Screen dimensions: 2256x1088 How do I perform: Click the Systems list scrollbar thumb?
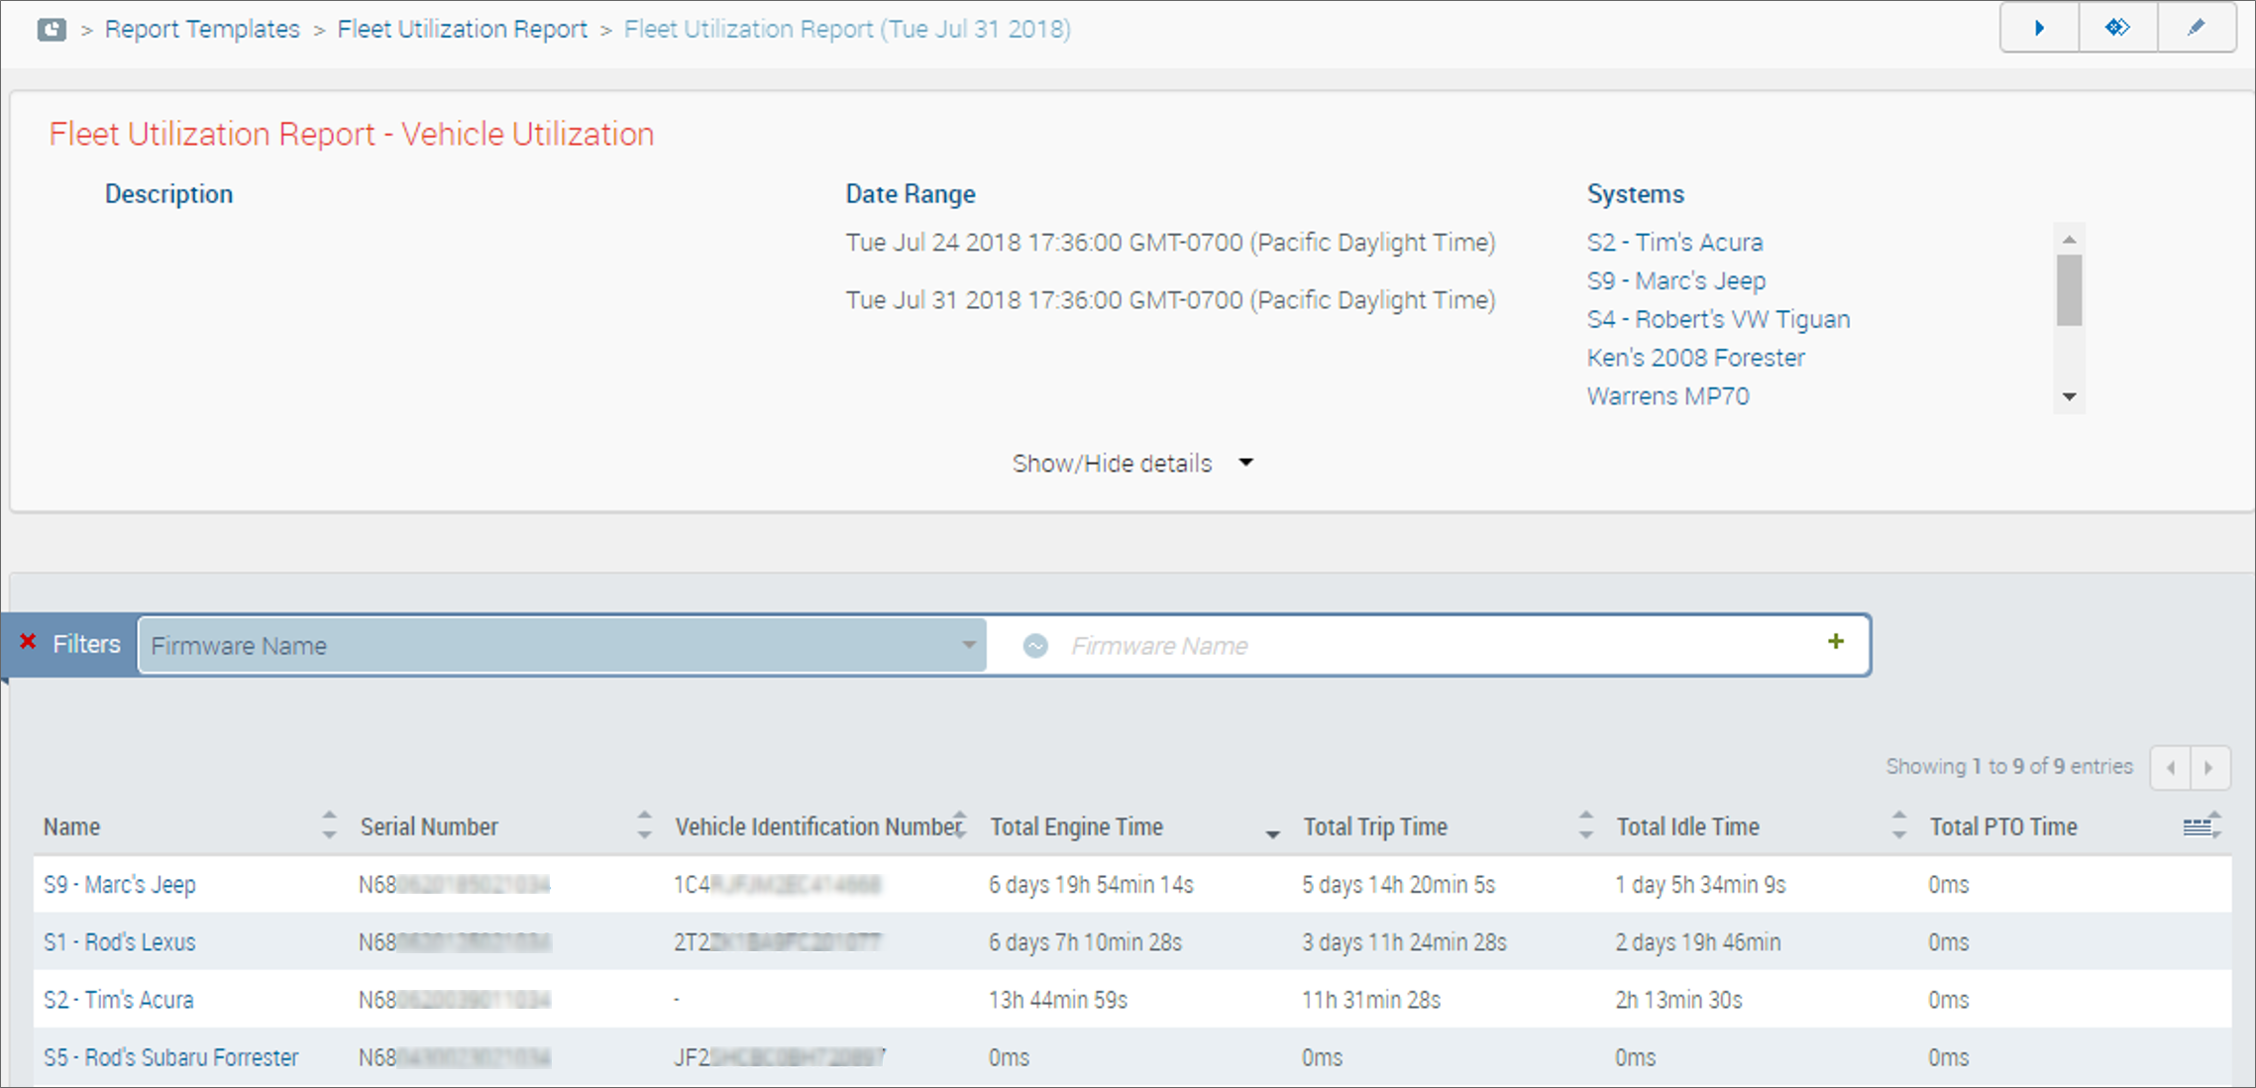[x=2069, y=289]
